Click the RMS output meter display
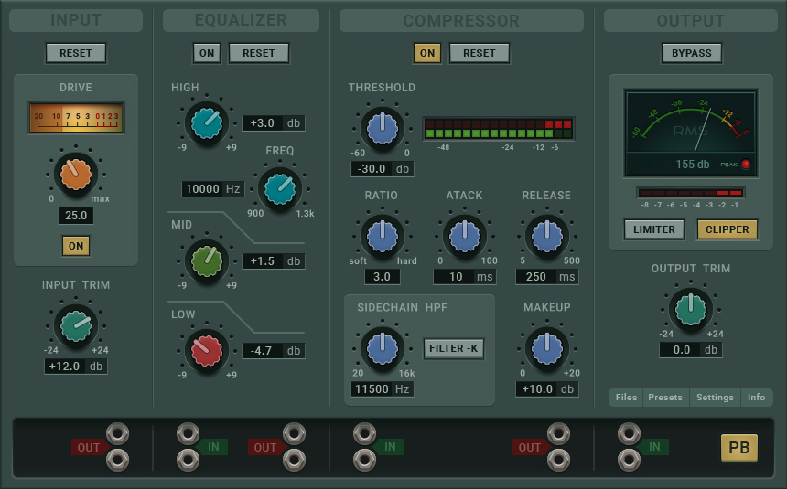The width and height of the screenshot is (787, 489). [x=691, y=133]
